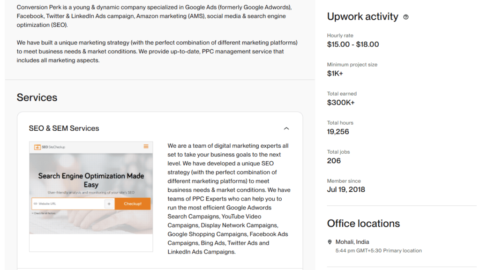Open the SEO SiteCheckup hamburger menu icon

pyautogui.click(x=146, y=147)
